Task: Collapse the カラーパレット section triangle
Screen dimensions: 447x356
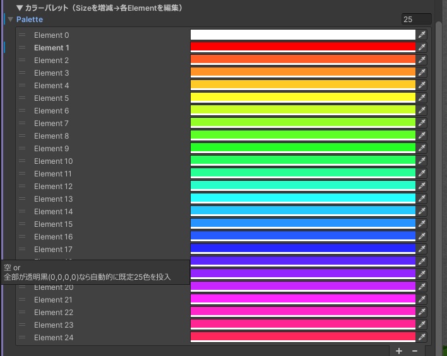Action: (x=20, y=8)
